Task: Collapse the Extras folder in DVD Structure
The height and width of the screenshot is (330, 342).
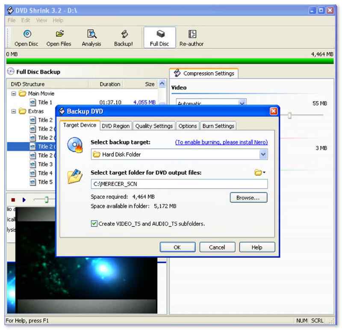Action: click(14, 111)
